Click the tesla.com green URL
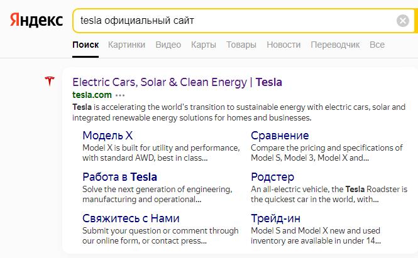This screenshot has width=418, height=258. pyautogui.click(x=92, y=95)
